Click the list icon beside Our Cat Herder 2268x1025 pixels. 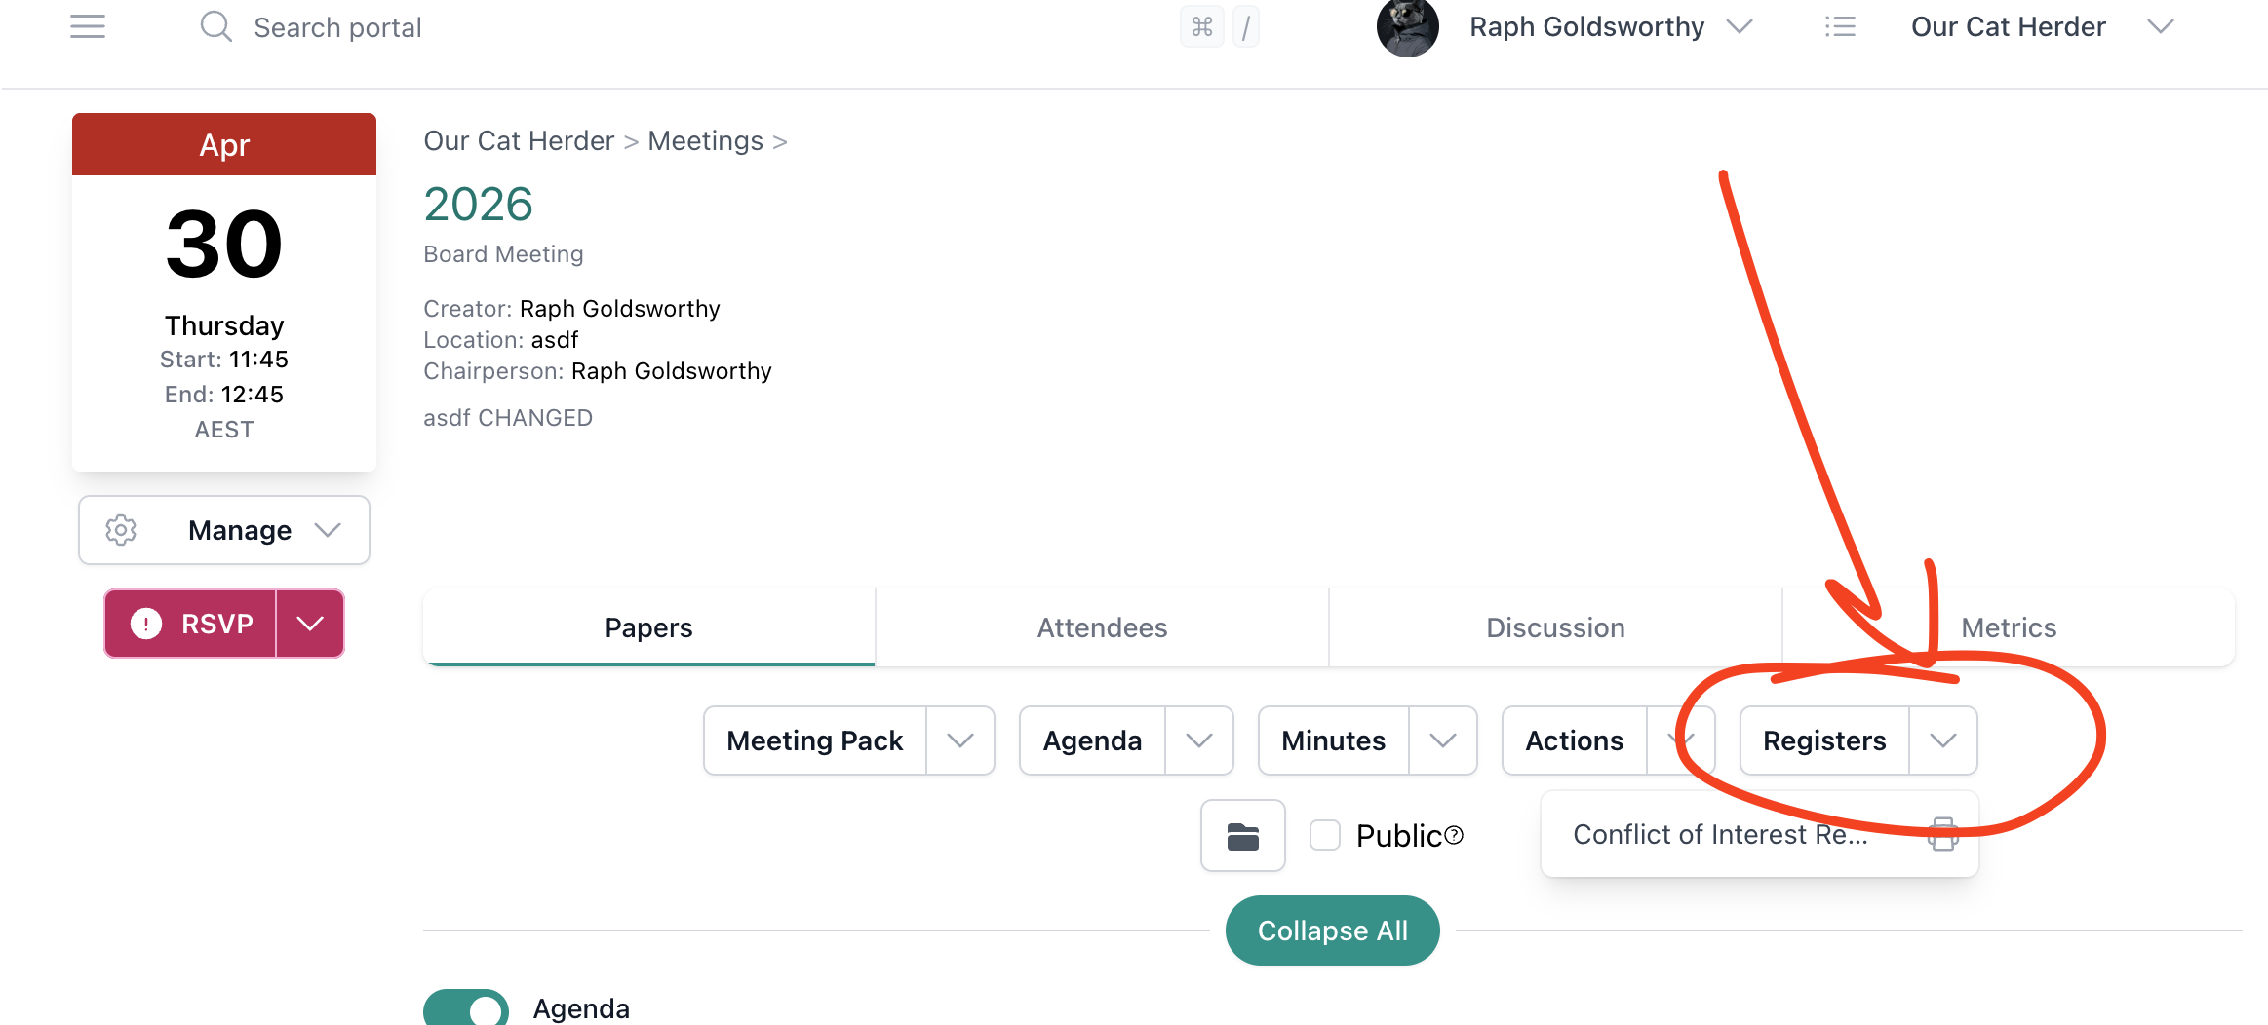[1841, 26]
